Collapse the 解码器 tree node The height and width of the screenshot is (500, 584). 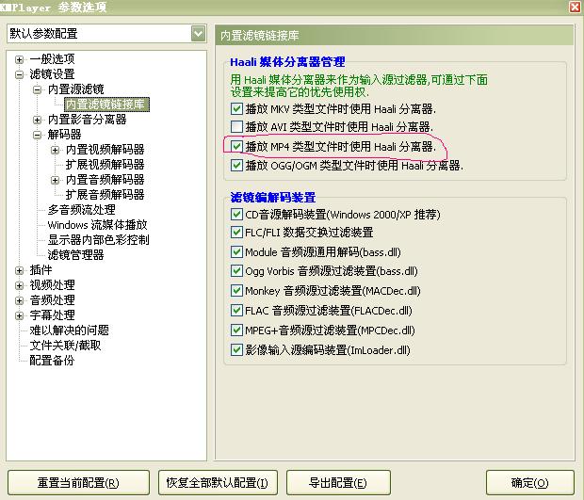[x=37, y=135]
